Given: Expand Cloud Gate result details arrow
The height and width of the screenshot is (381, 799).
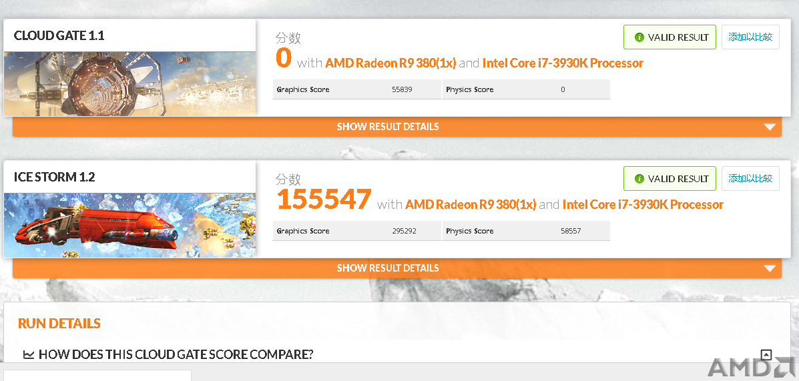Looking at the screenshot, I should tap(770, 127).
